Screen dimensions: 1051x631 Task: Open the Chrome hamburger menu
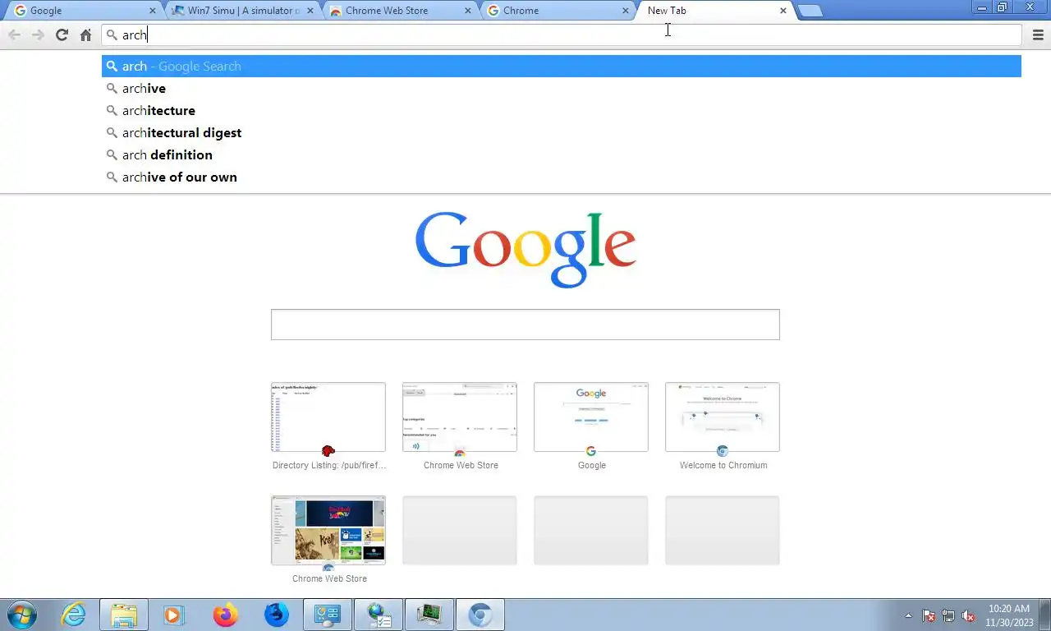1038,35
